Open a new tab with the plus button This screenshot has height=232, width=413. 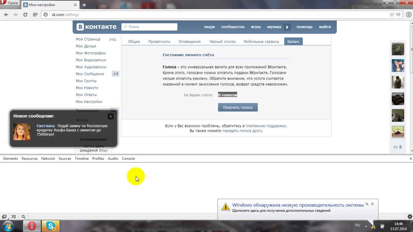(x=84, y=5)
